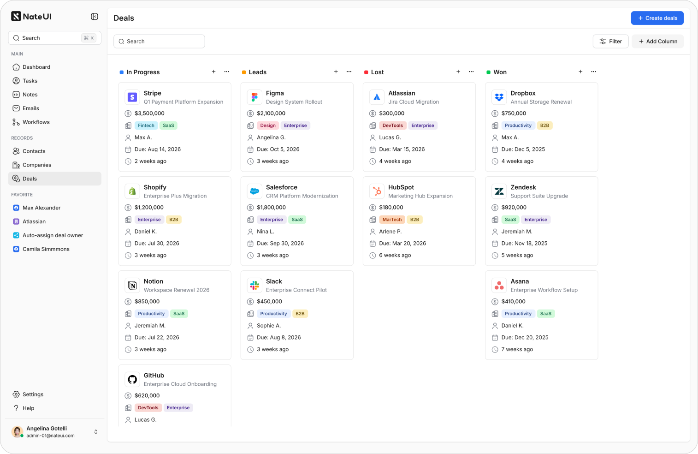
Task: Open Leads column options menu
Action: 349,72
